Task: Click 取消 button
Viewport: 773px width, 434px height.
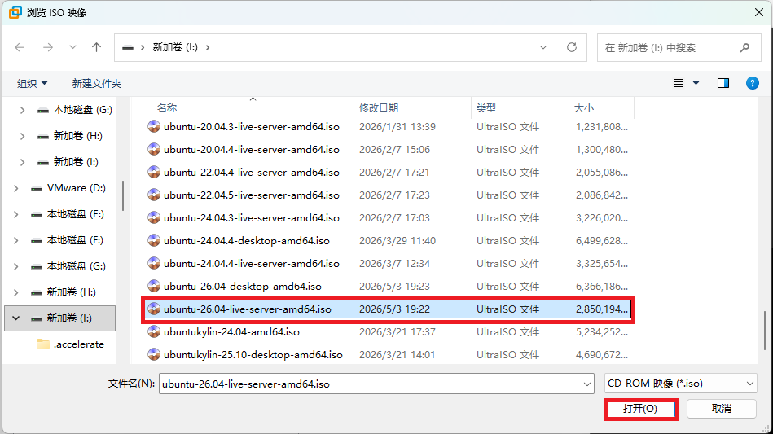Action: (721, 409)
